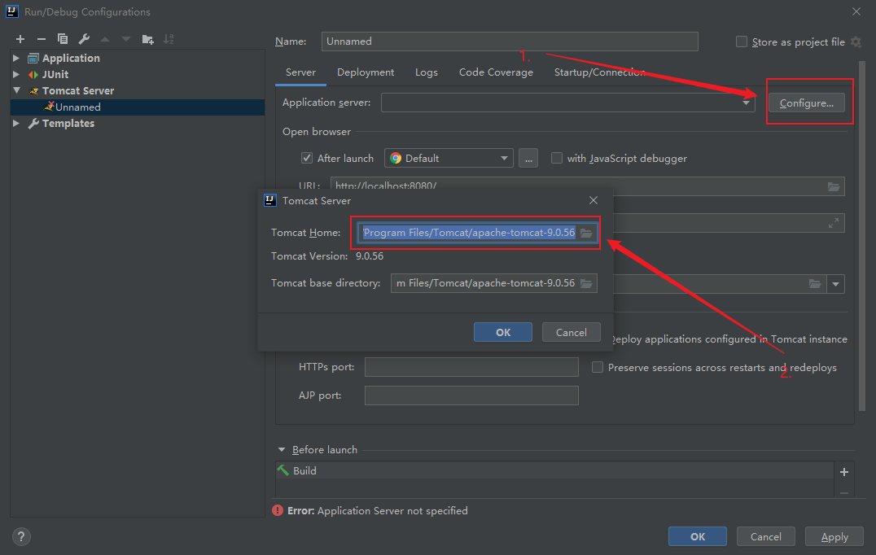876x555 pixels.
Task: Expand the Templates tree node
Action: (x=16, y=124)
